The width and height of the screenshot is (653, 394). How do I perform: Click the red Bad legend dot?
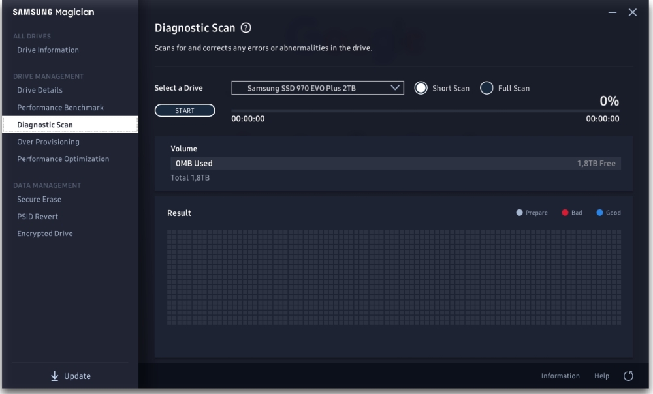(565, 213)
